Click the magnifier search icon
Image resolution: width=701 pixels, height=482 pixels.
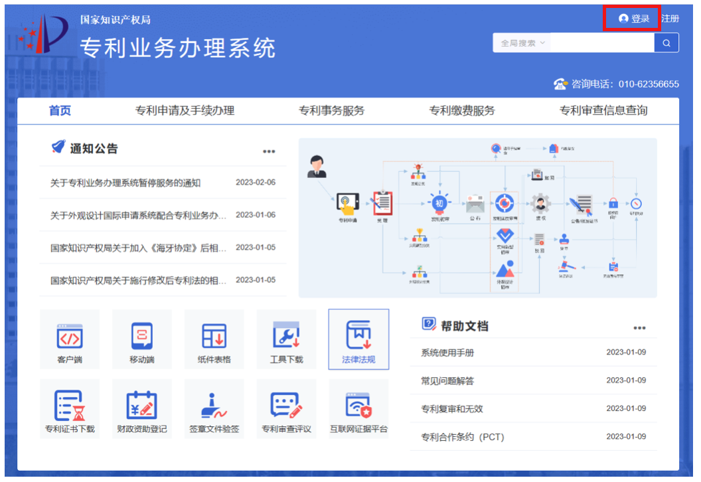click(666, 42)
